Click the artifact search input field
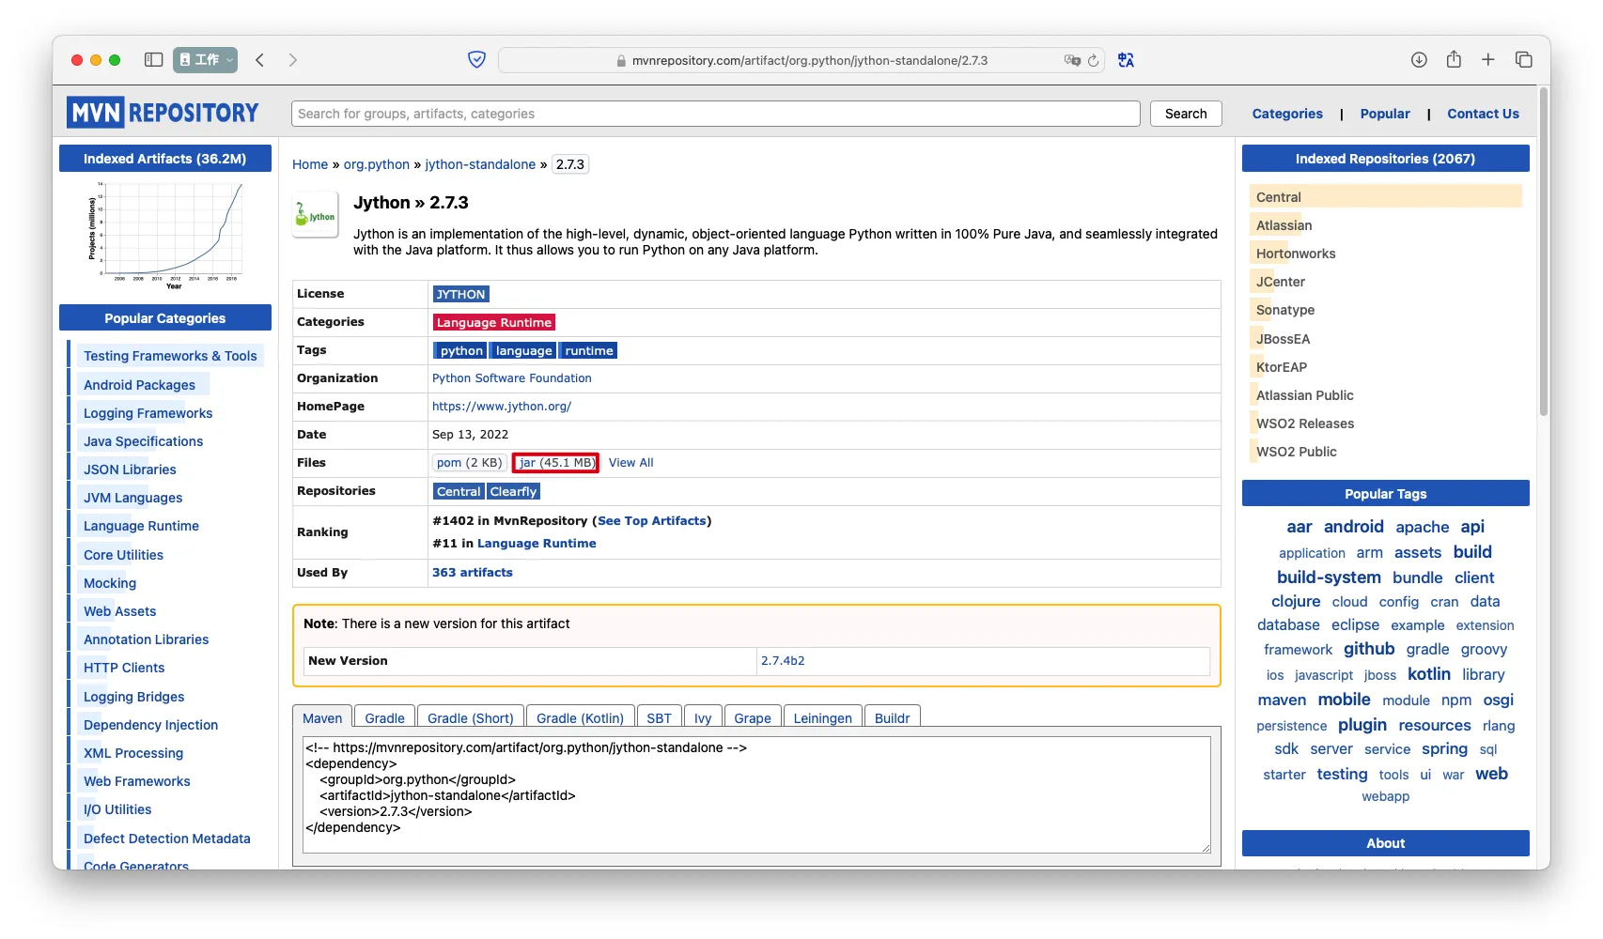 click(715, 114)
